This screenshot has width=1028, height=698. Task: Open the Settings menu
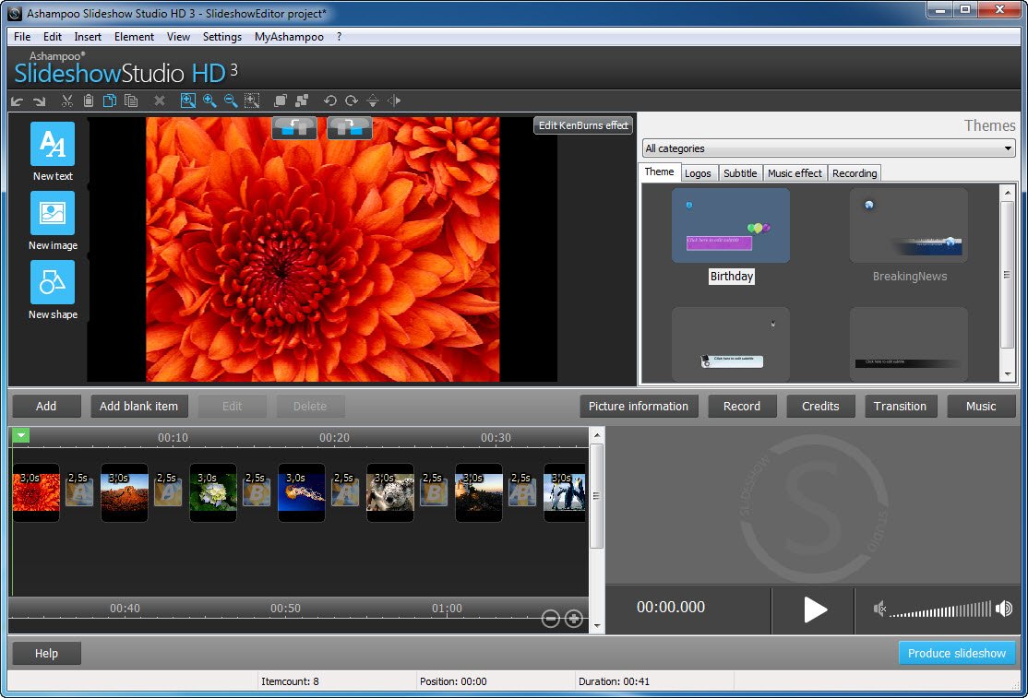point(221,37)
